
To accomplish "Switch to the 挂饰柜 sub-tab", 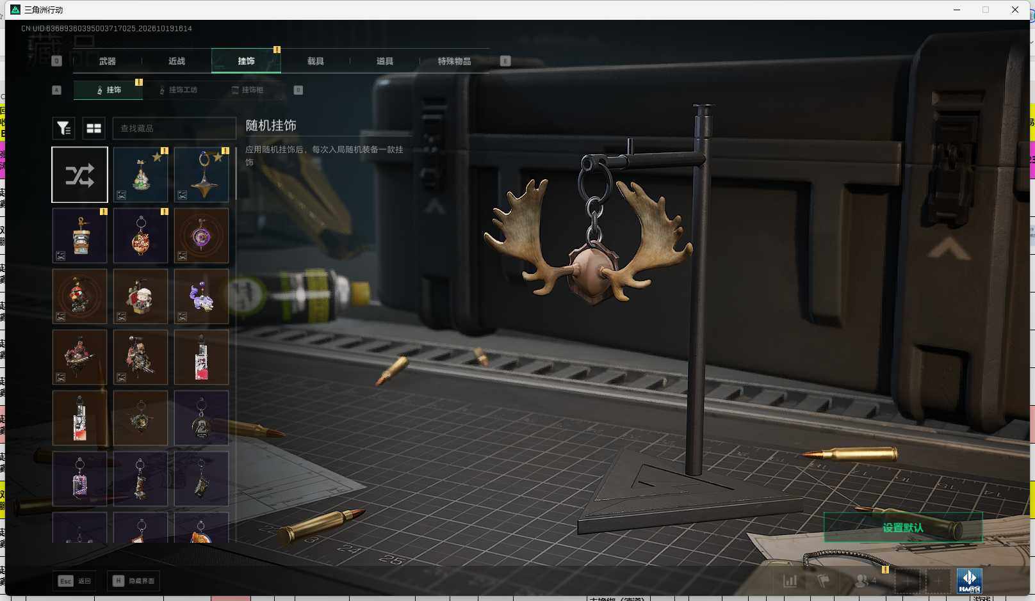I will [247, 90].
